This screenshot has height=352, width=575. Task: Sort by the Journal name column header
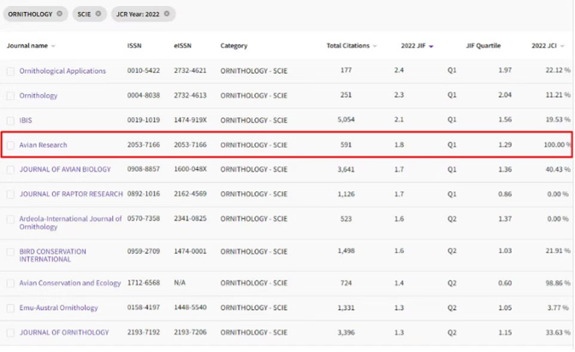[x=27, y=45]
